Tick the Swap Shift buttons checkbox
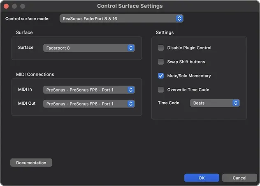The image size is (260, 186). pyautogui.click(x=161, y=62)
